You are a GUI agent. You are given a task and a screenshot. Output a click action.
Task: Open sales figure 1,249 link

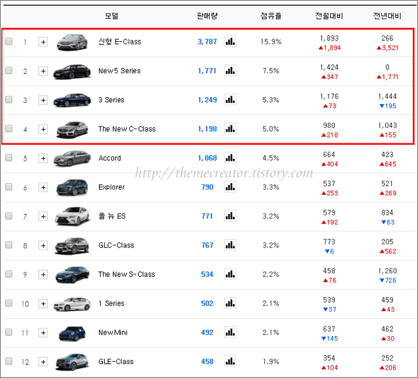coord(207,100)
